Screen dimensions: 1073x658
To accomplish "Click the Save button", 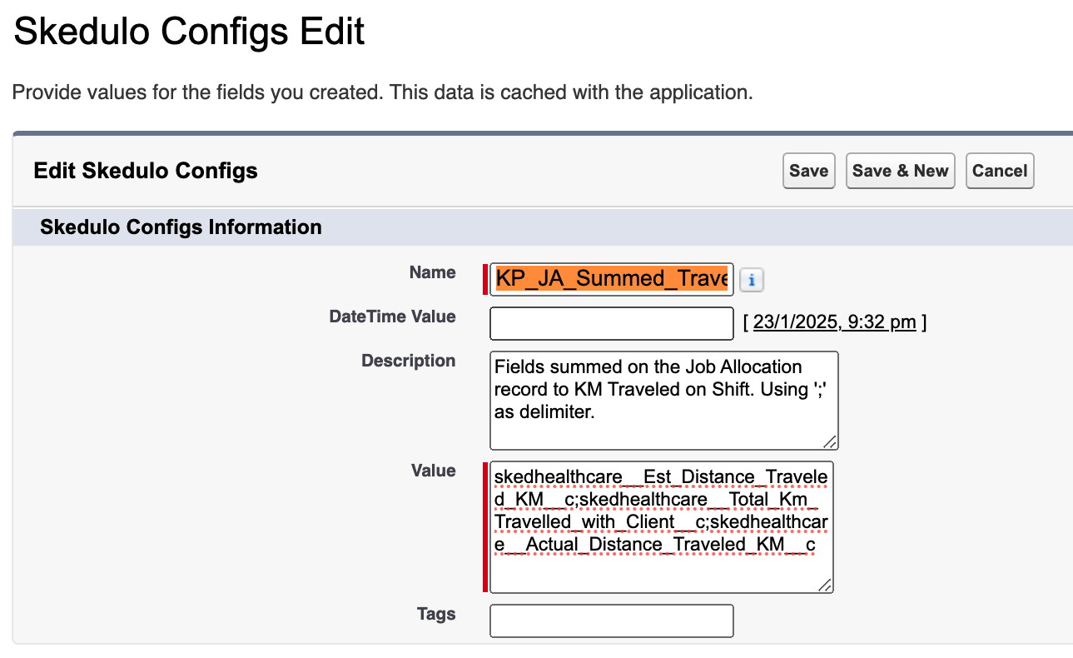I will 808,171.
